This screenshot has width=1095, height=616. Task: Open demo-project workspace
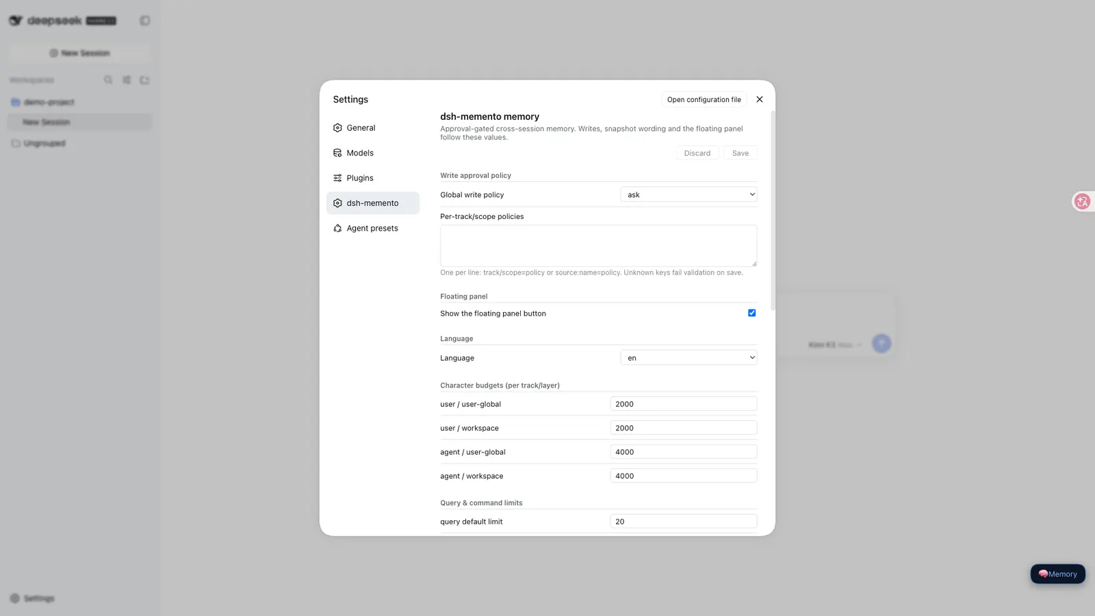[x=79, y=102]
